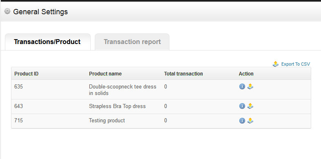Export transactions for Strapless Bra Top dress
321x159 pixels.
pyautogui.click(x=250, y=106)
